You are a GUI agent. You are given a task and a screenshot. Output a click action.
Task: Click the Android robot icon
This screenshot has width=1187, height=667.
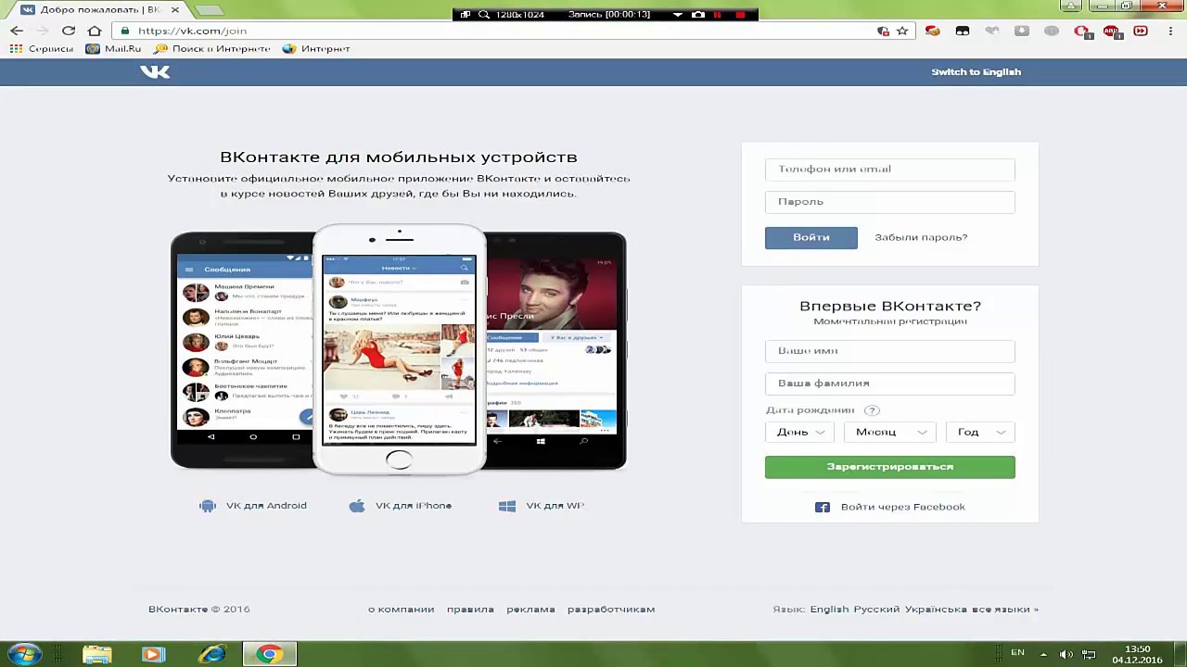coord(208,506)
